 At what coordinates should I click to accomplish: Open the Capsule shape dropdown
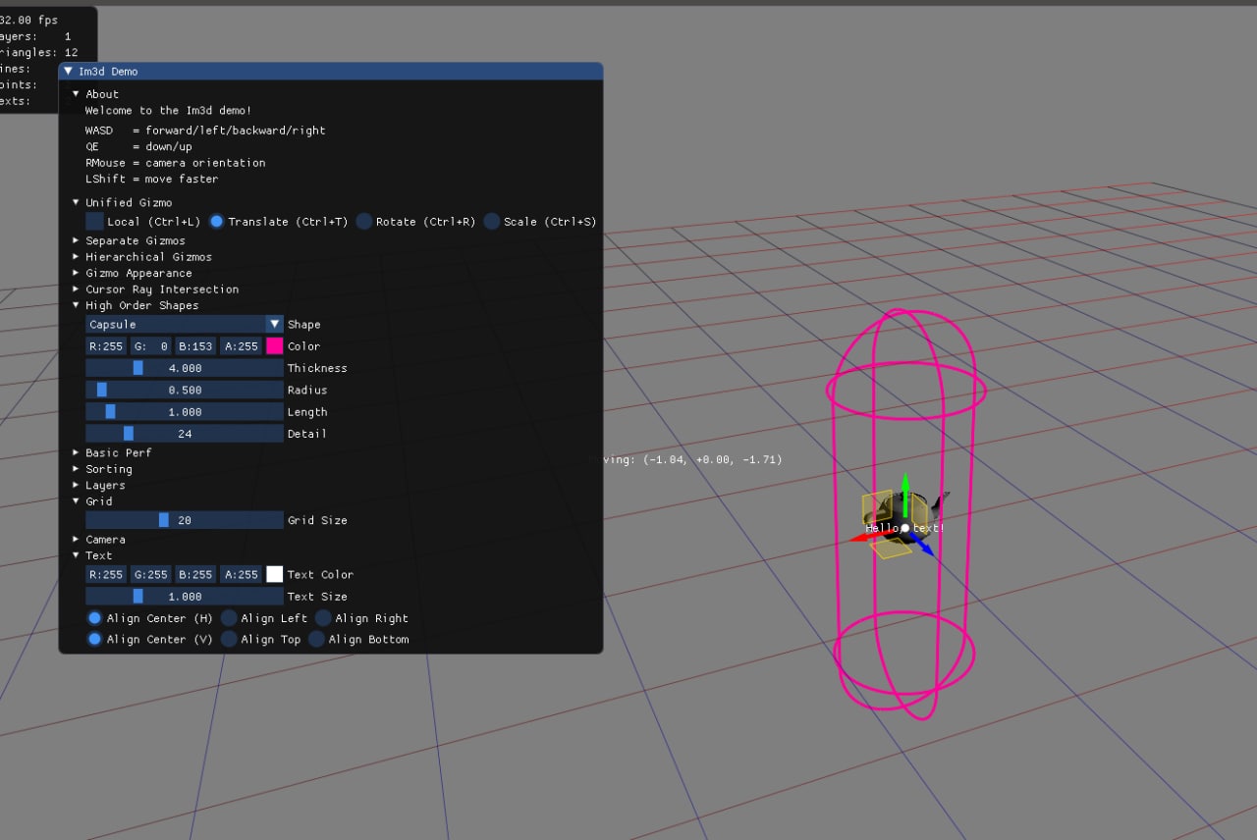(185, 324)
